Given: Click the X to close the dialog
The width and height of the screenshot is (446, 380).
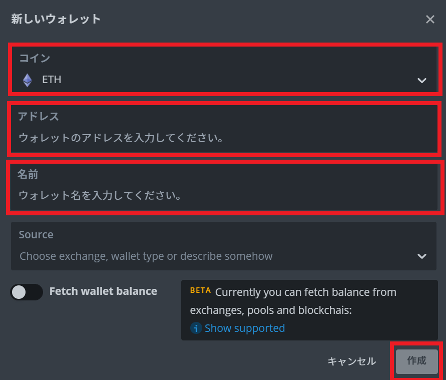Looking at the screenshot, I should click(430, 19).
